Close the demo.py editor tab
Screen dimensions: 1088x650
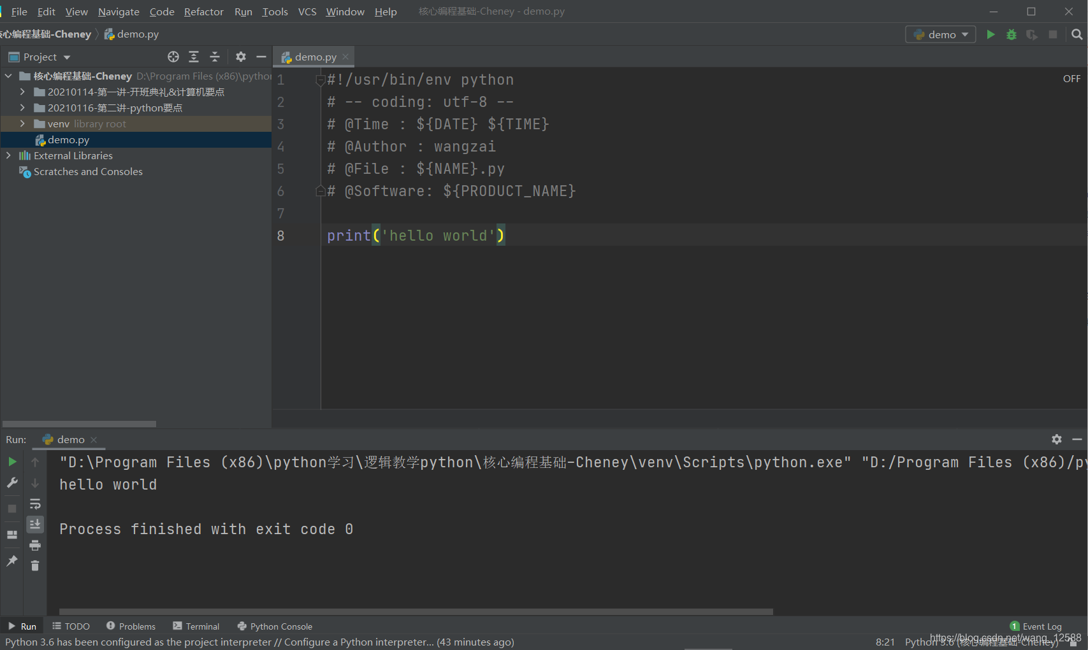point(345,57)
